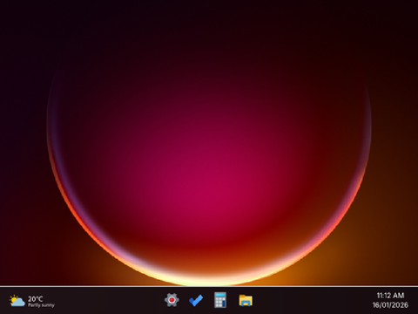Click the 20°C temperature reading

pyautogui.click(x=36, y=298)
